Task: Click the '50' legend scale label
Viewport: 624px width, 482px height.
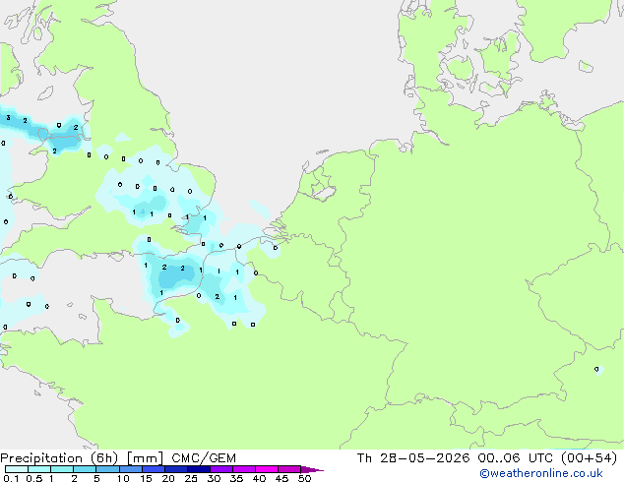Action: point(304,478)
